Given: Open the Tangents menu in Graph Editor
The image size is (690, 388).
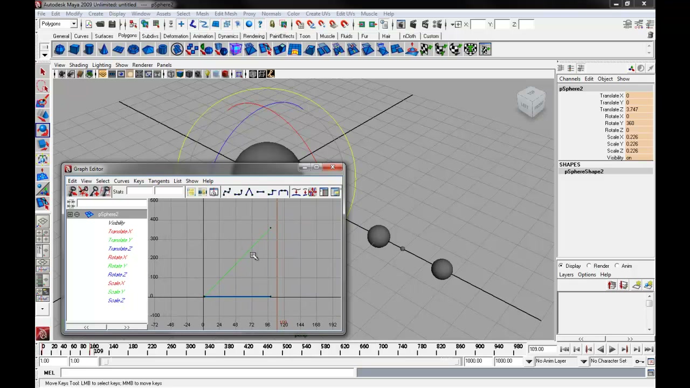Looking at the screenshot, I should [158, 181].
